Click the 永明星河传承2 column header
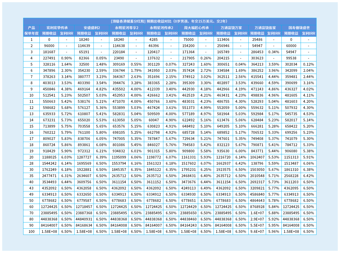Screen dimensions: 340x253 [x=161, y=28]
